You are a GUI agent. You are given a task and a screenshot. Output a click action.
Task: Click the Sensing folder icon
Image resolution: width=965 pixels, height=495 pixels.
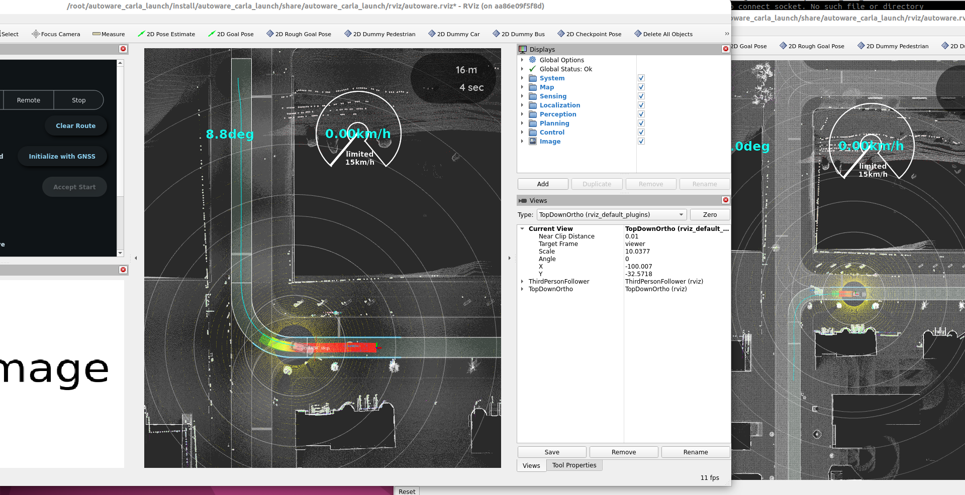tap(533, 96)
